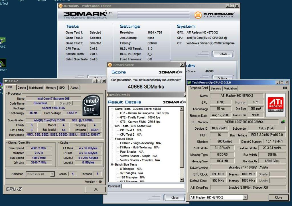Switch to the Memory tab in CPU-Z
Viewport: 292px width, 206px height.
51,87
